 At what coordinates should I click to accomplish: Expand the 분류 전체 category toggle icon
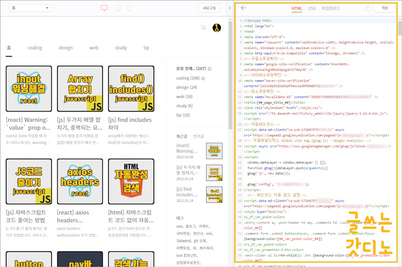coord(210,69)
